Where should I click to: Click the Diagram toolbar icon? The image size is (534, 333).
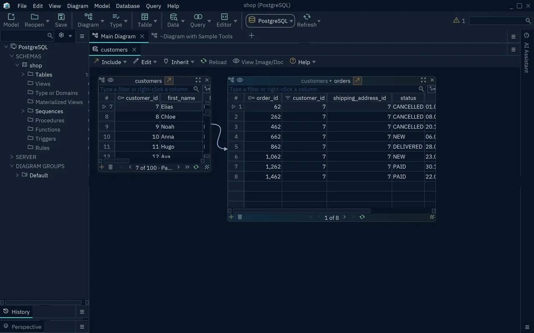pos(88,17)
